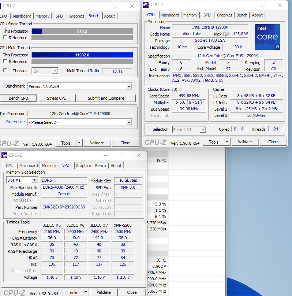
Task: Open Tools dropdown arrow in Bench window
Action: pyautogui.click(x=79, y=143)
